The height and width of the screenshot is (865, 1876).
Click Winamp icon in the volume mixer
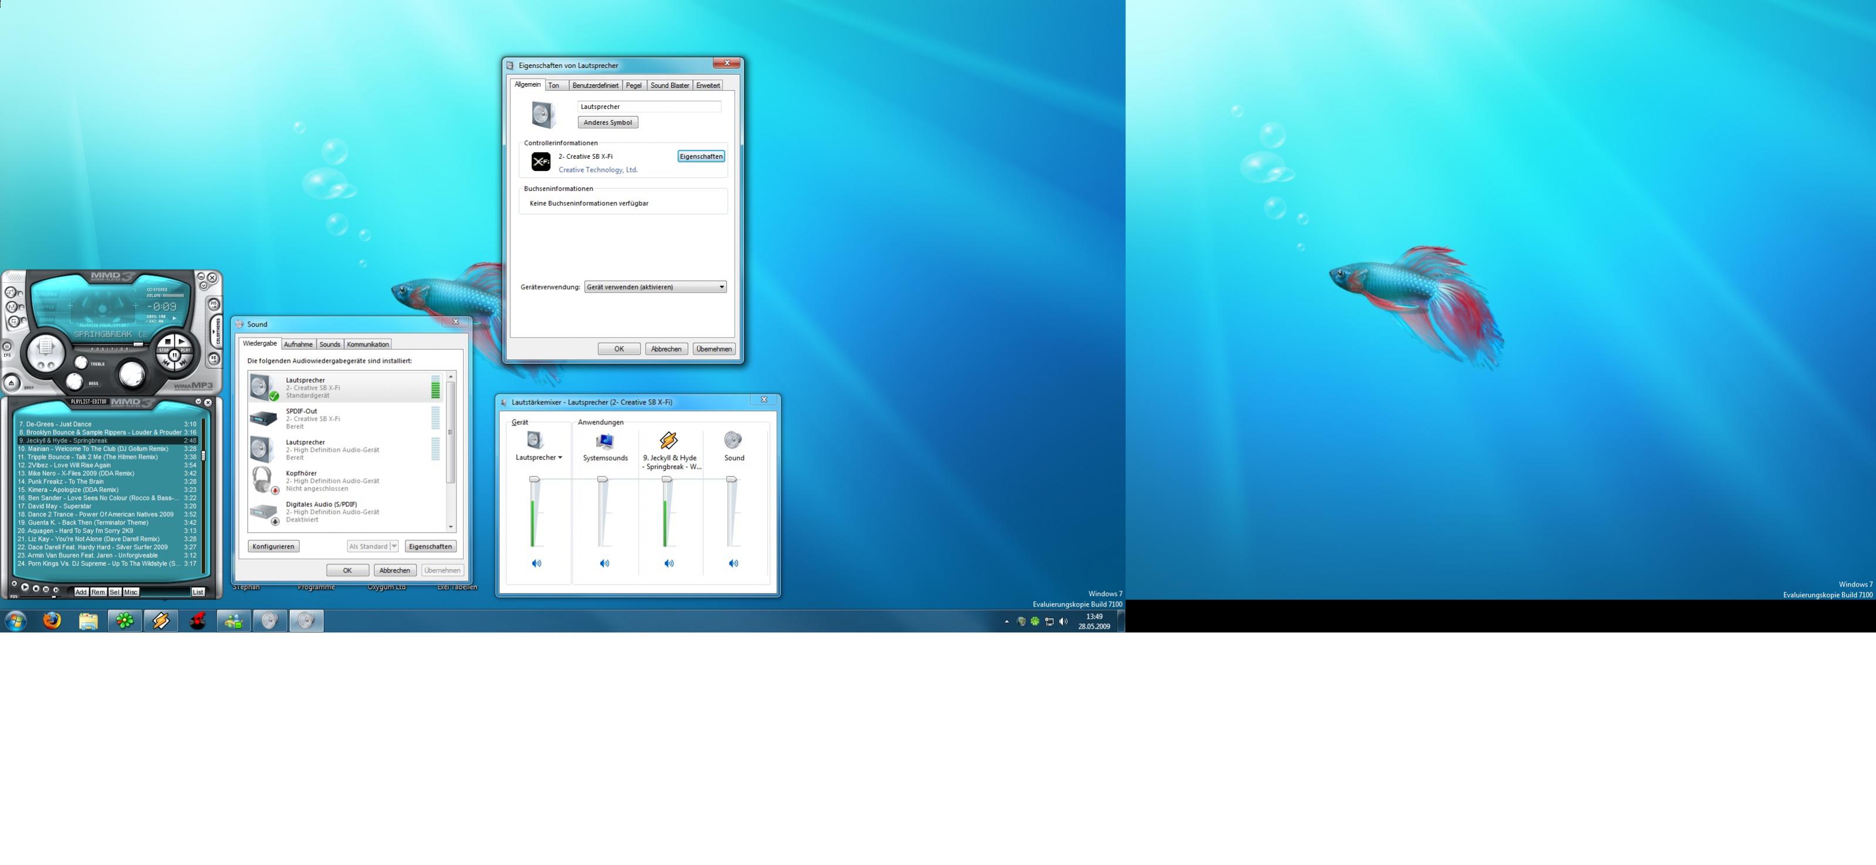pos(669,440)
